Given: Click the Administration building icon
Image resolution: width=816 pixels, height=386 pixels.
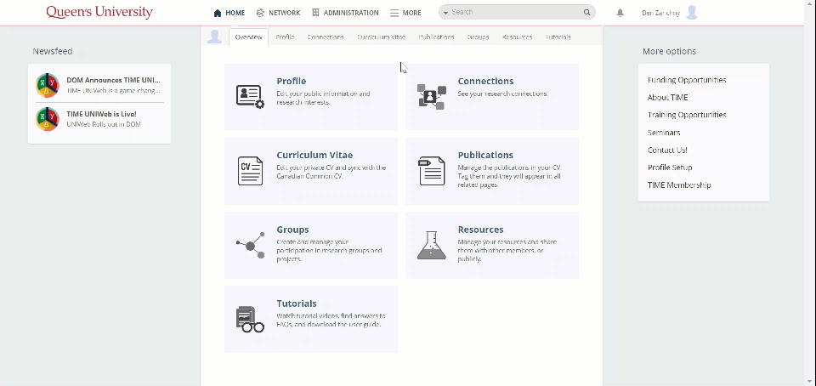Looking at the screenshot, I should [315, 13].
